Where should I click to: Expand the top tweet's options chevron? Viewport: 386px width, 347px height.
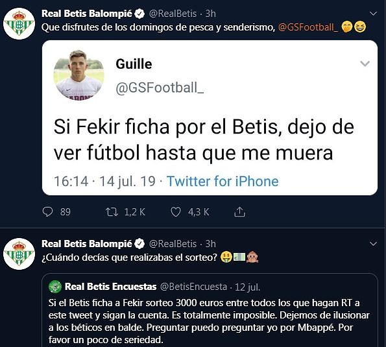(x=374, y=14)
